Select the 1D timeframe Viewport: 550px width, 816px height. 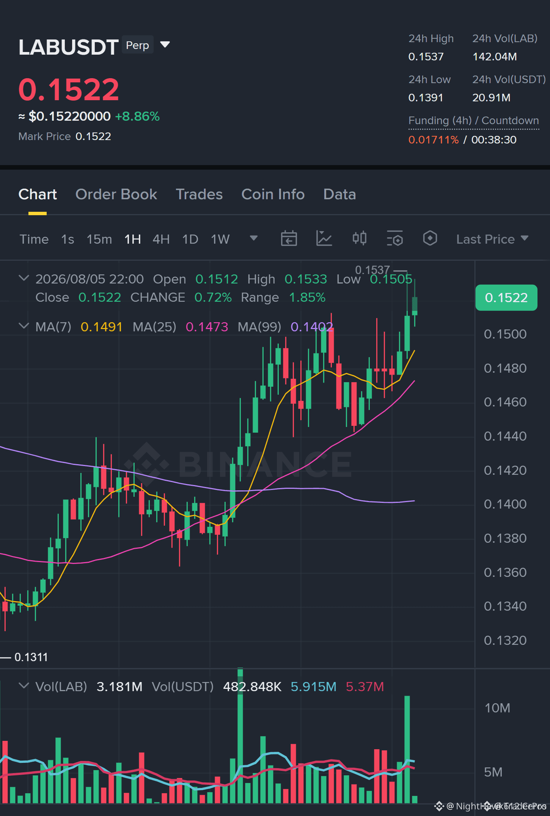tap(190, 239)
